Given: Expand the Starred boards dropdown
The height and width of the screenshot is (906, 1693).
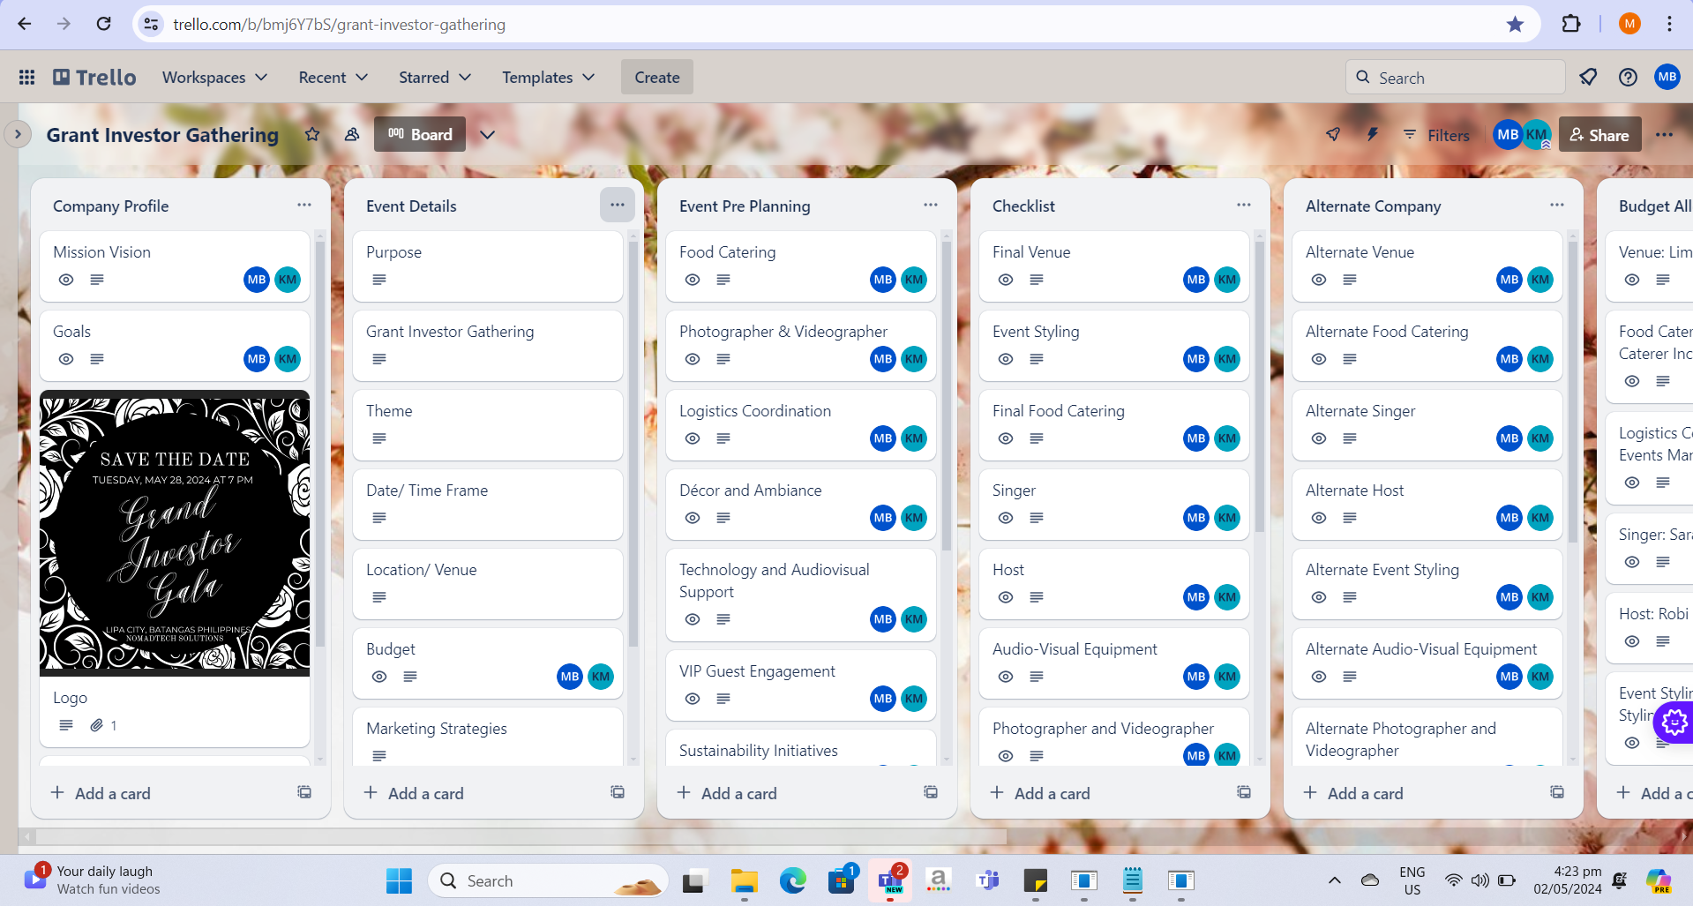Looking at the screenshot, I should pos(434,78).
